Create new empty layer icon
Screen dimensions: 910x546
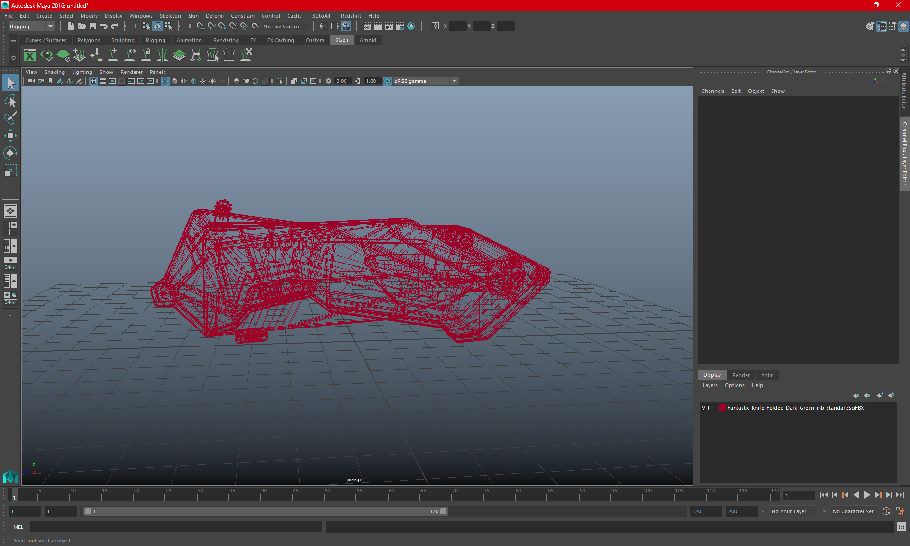point(880,395)
